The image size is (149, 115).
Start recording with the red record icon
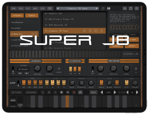tap(74, 92)
